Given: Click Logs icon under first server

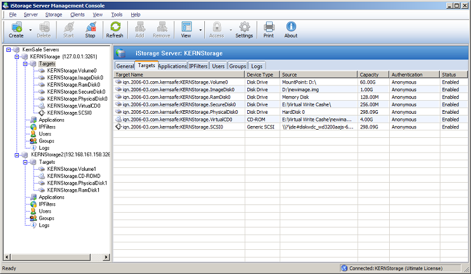Looking at the screenshot, I should 34,148.
